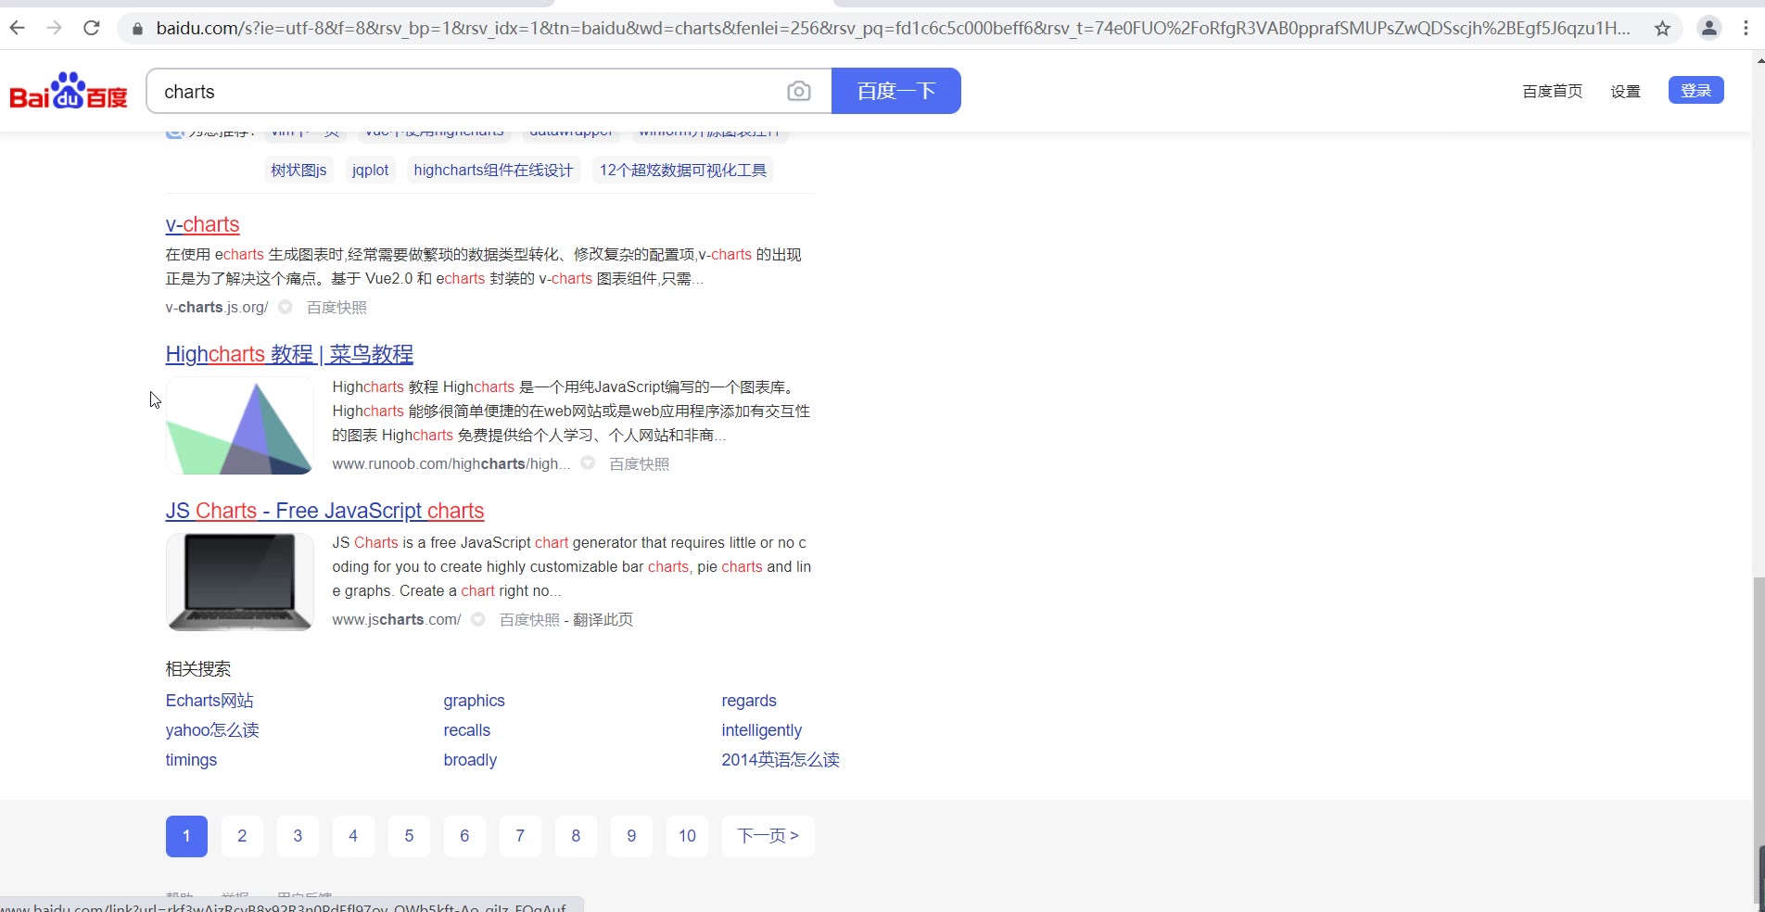Open related search 2014英语怎么读

click(x=781, y=760)
